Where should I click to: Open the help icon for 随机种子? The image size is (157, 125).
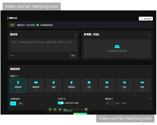[149, 99]
